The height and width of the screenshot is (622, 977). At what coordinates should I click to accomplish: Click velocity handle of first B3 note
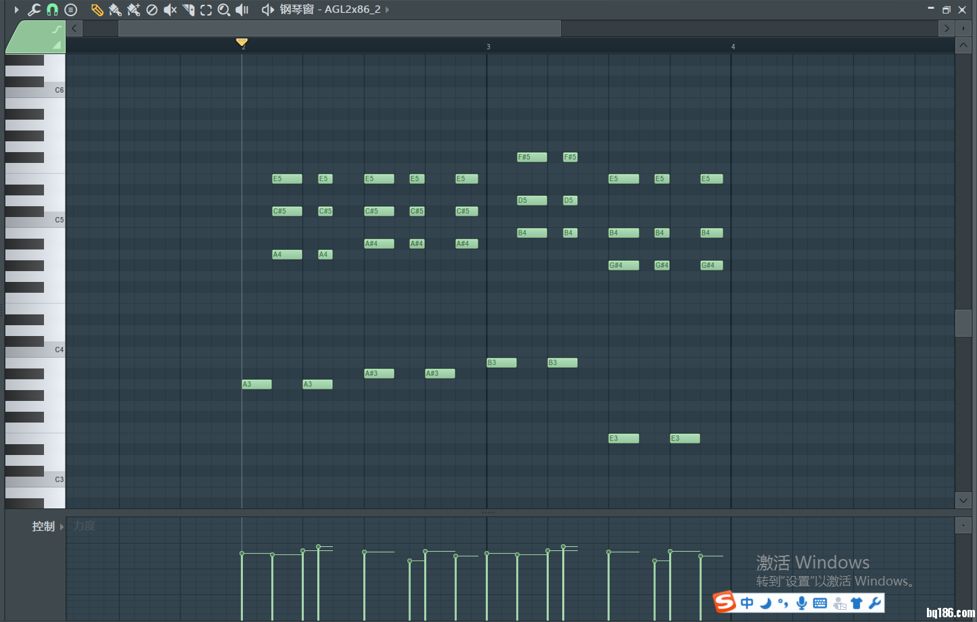pyautogui.click(x=486, y=554)
